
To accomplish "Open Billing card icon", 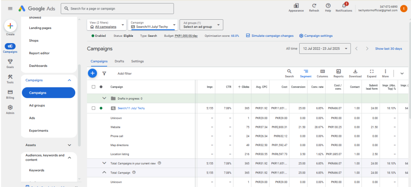I will click(10, 92).
